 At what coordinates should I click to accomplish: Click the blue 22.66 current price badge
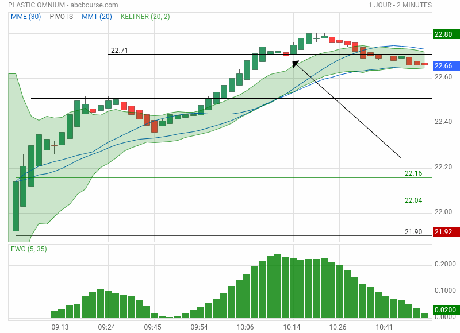(446, 65)
